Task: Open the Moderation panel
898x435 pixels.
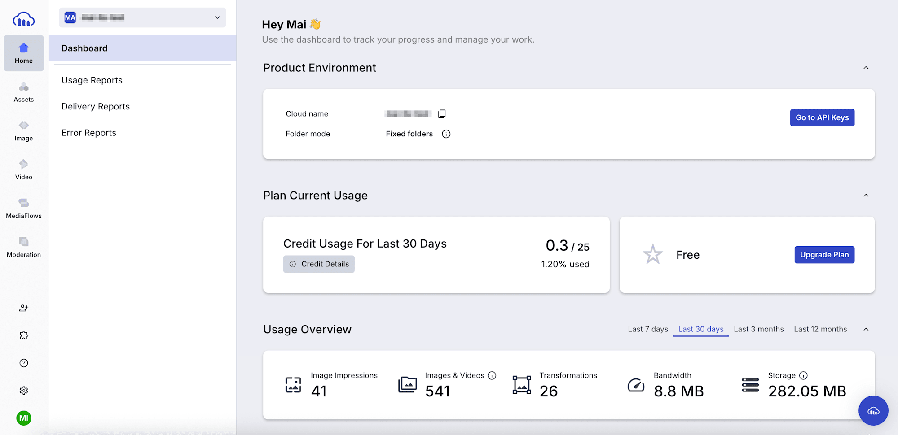Action: pyautogui.click(x=23, y=246)
